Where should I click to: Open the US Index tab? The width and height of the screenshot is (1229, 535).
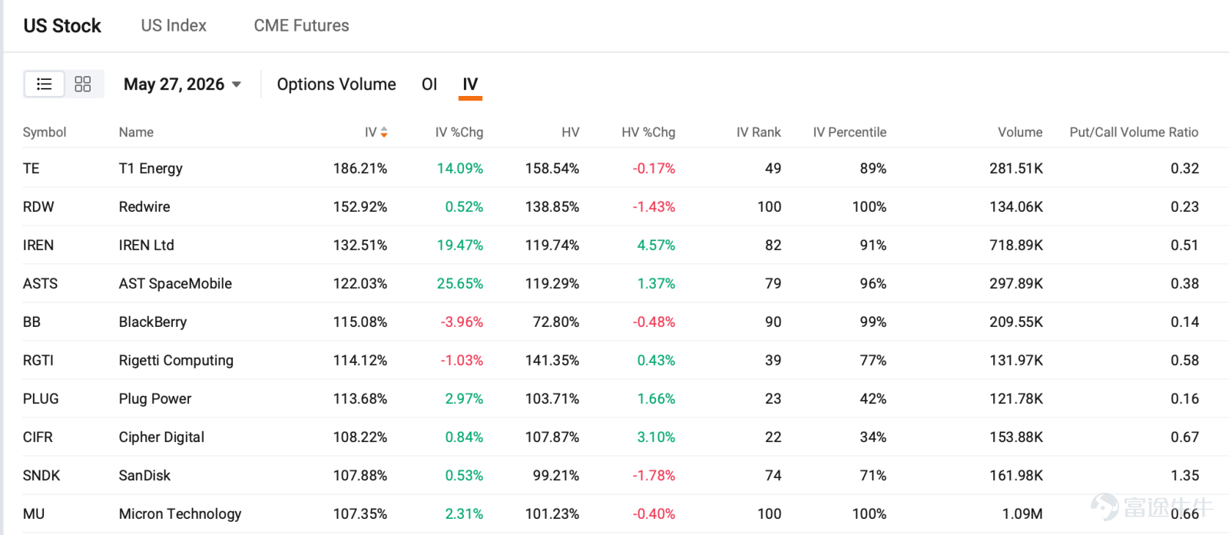click(174, 25)
